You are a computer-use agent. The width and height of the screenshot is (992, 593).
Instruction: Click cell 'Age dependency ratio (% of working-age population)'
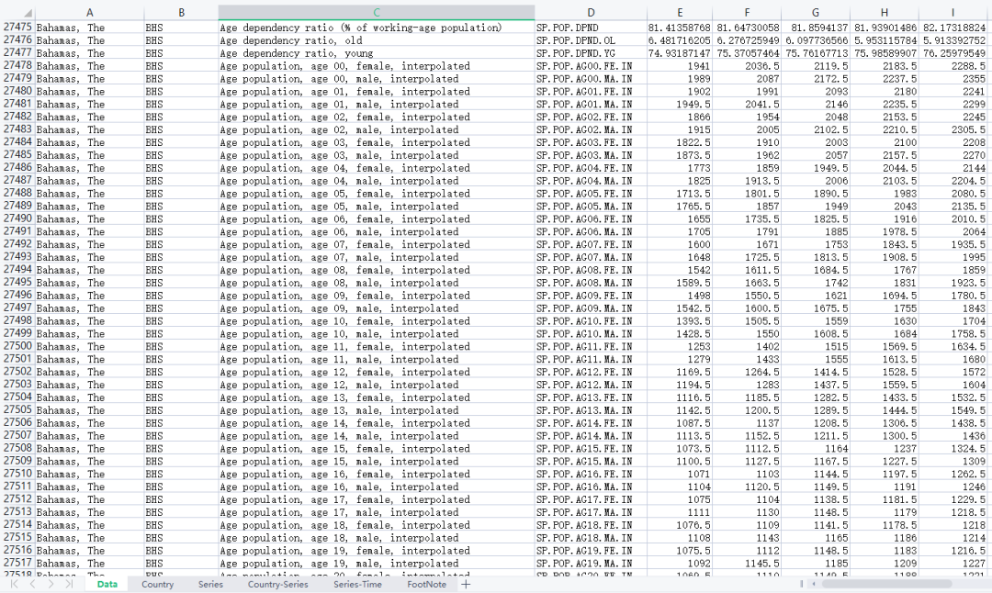377,28
